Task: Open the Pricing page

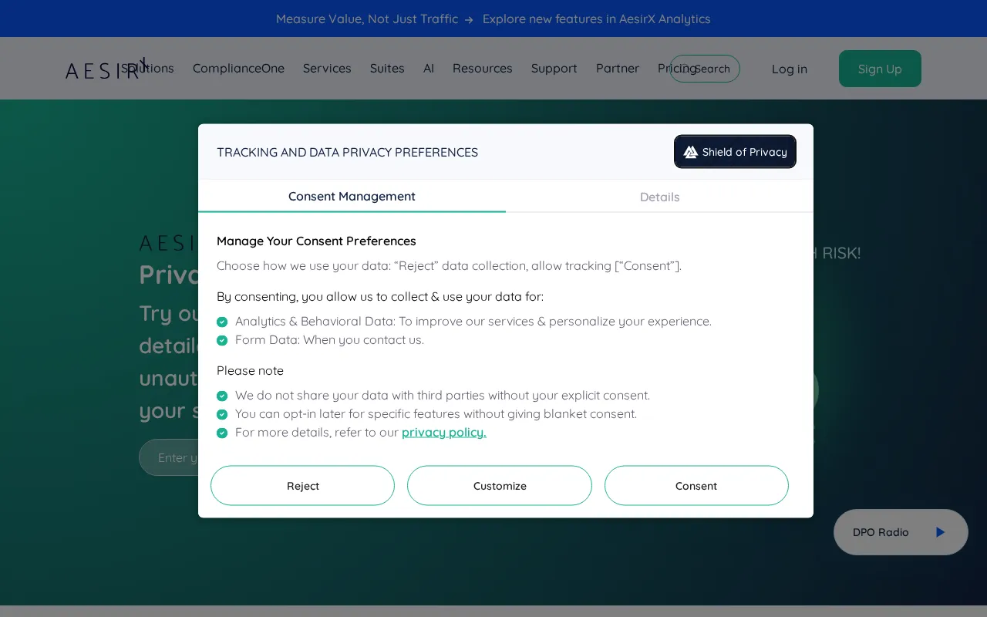Action: 677,68
